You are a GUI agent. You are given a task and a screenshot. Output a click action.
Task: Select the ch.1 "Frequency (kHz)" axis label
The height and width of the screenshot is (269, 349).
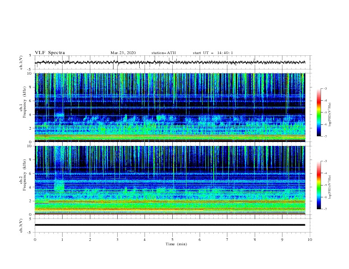tap(25, 102)
